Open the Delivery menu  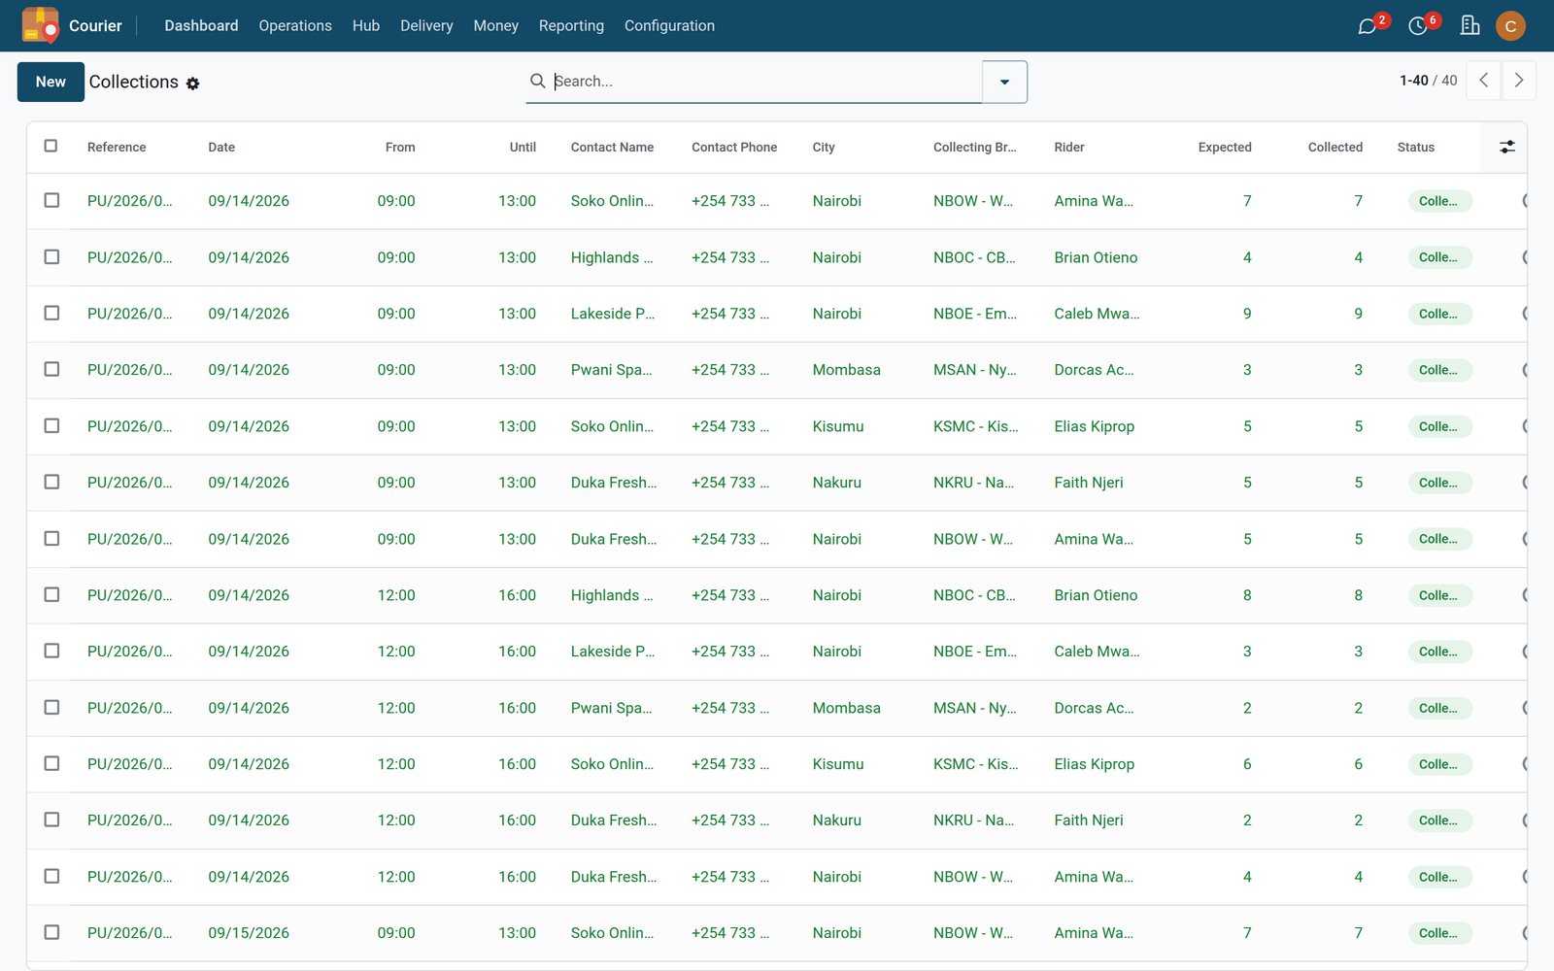[426, 25]
